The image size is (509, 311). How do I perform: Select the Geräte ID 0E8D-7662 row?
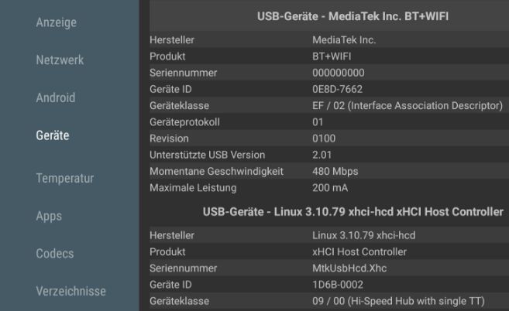point(329,89)
